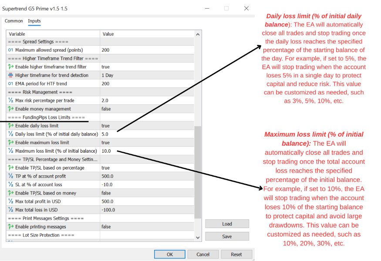Select the ==== Print Messages Settings ==== row
This screenshot has width=381, height=261.
click(100, 218)
